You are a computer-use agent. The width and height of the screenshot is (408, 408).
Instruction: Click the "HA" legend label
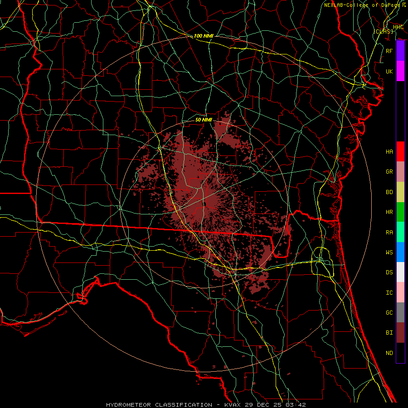pos(389,152)
